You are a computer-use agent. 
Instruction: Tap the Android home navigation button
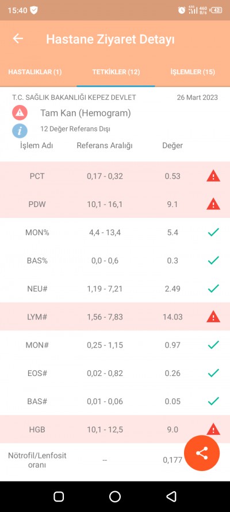point(115,496)
